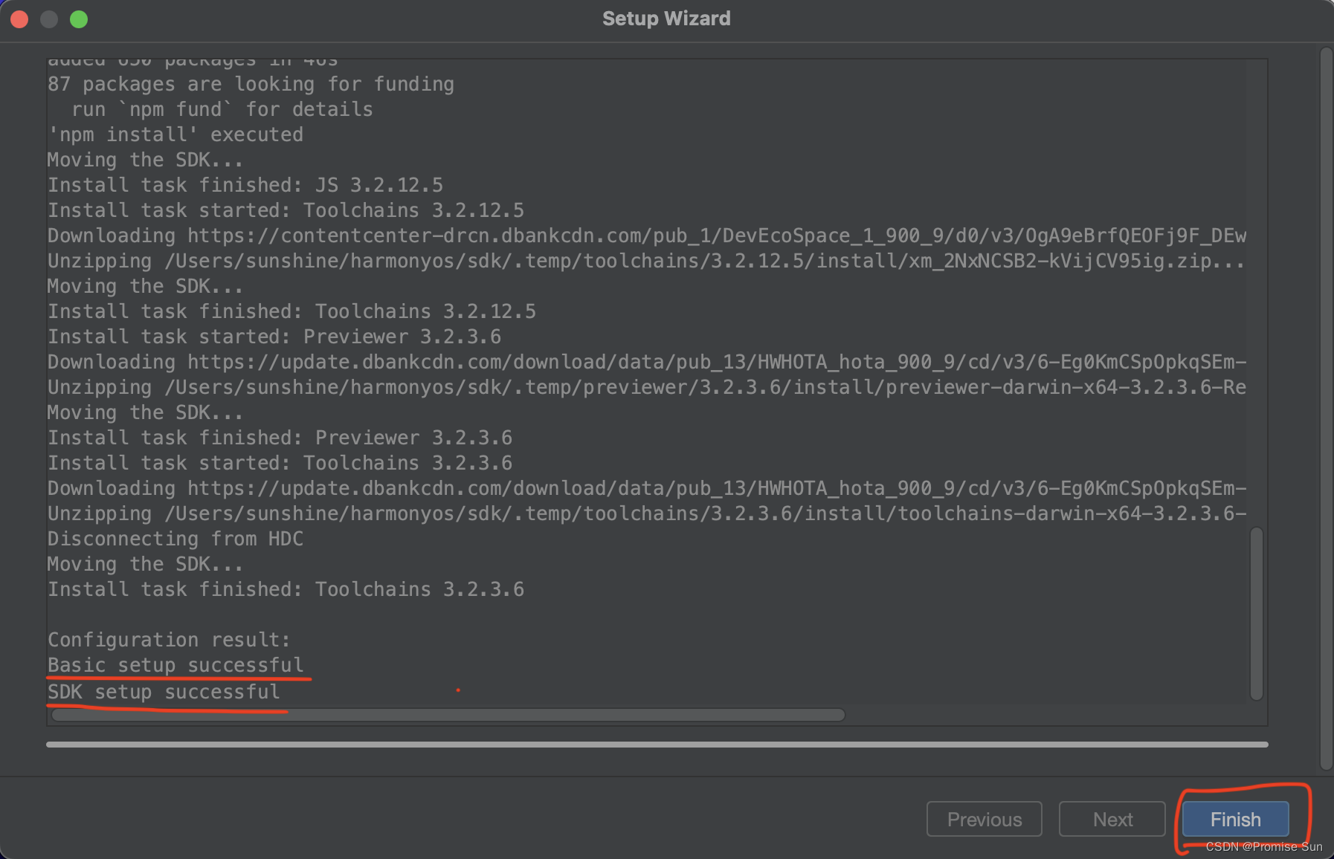Click the 'Configuration result:' line
The height and width of the screenshot is (859, 1334).
point(169,640)
